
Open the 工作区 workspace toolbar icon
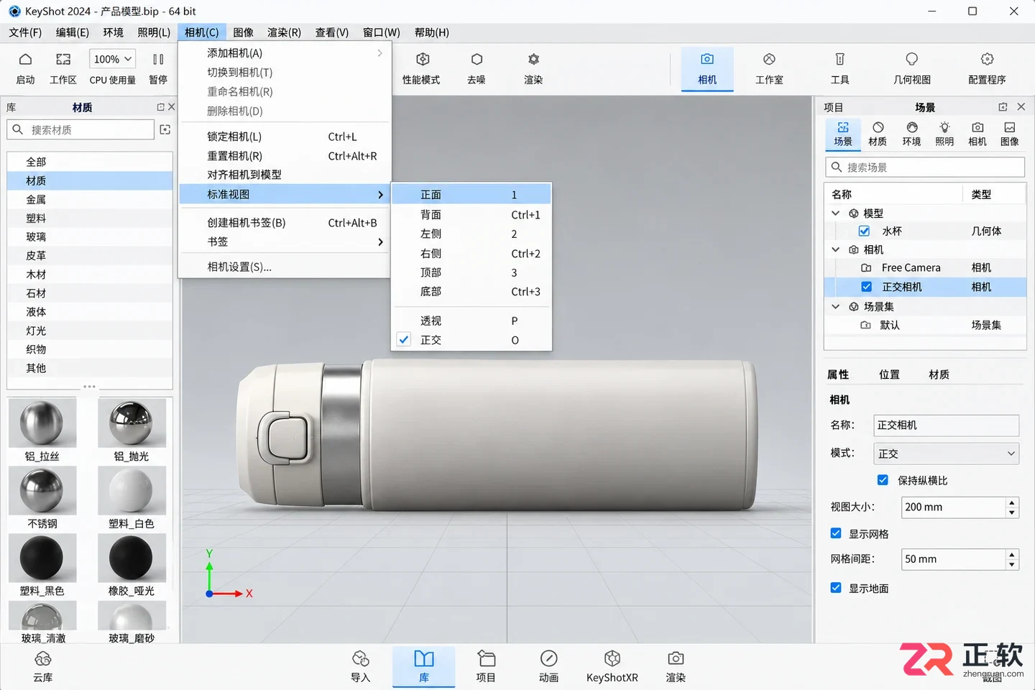(x=63, y=60)
